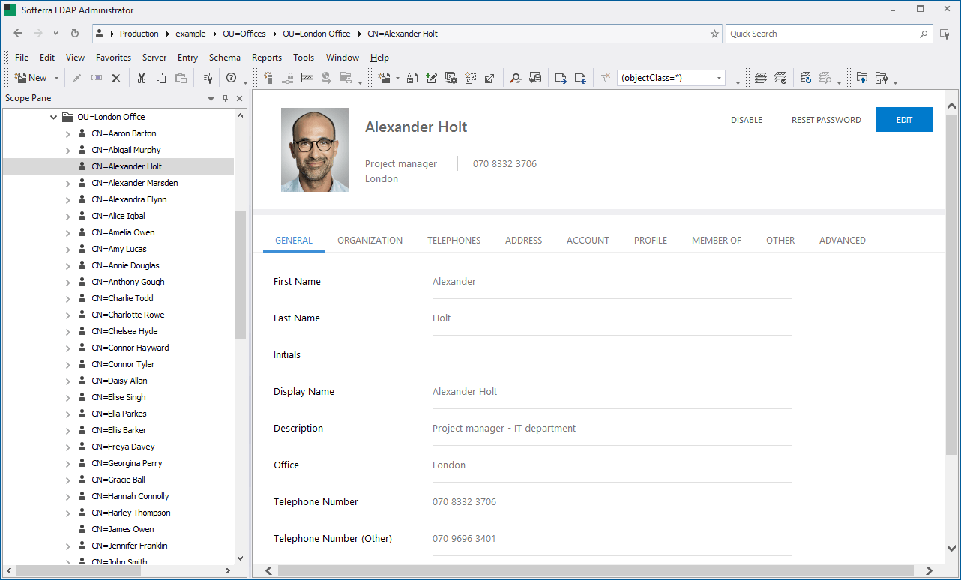Click the RESET PASSWORD button

click(826, 120)
